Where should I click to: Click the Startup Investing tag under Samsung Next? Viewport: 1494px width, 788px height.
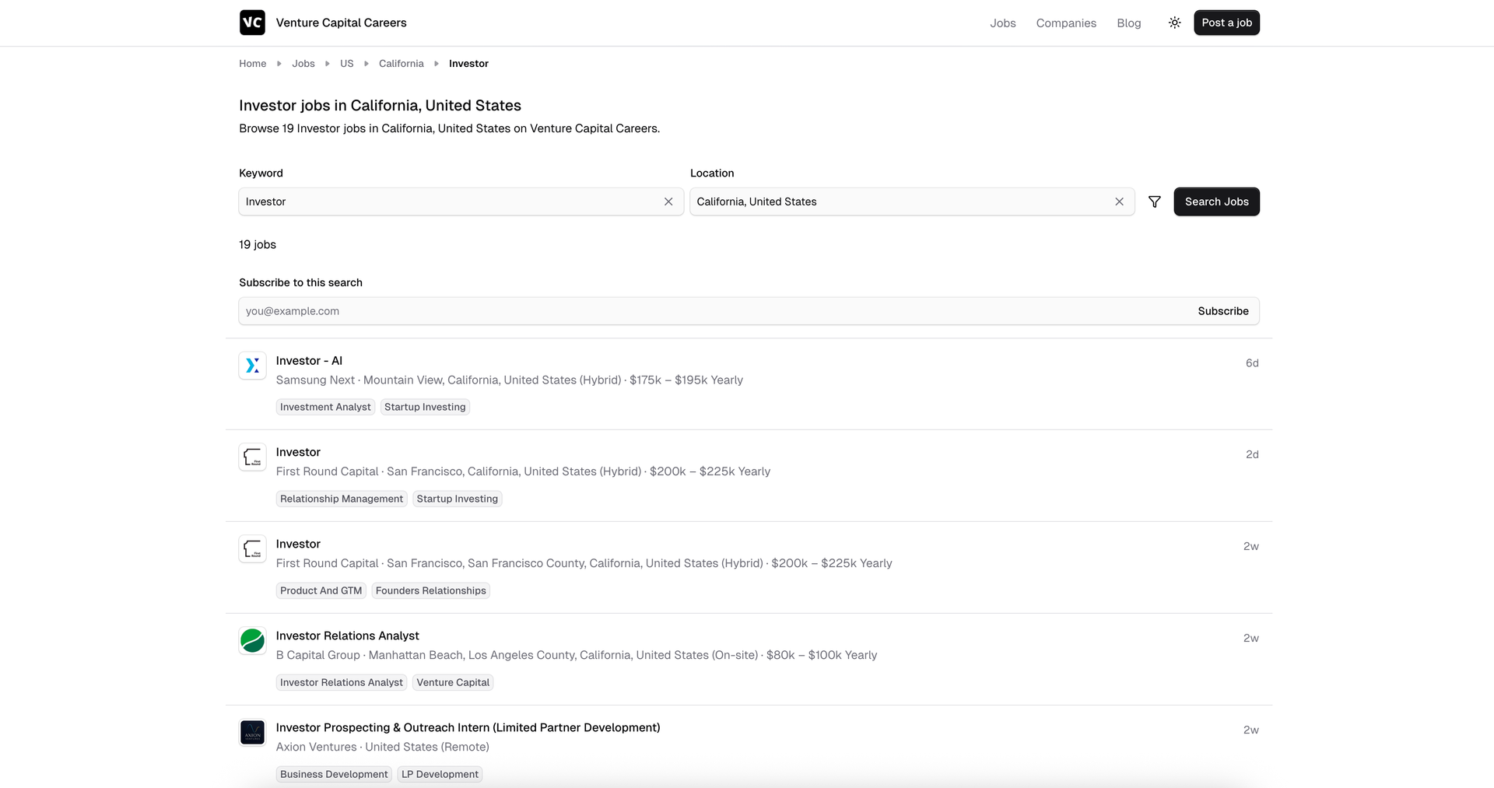pos(425,407)
